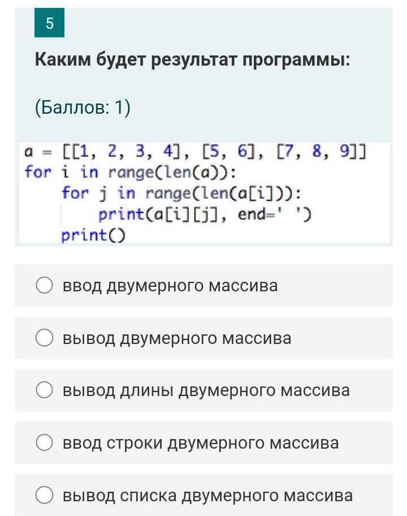The width and height of the screenshot is (407, 516).
Task: Click the question number 5 badge
Action: coord(49,23)
